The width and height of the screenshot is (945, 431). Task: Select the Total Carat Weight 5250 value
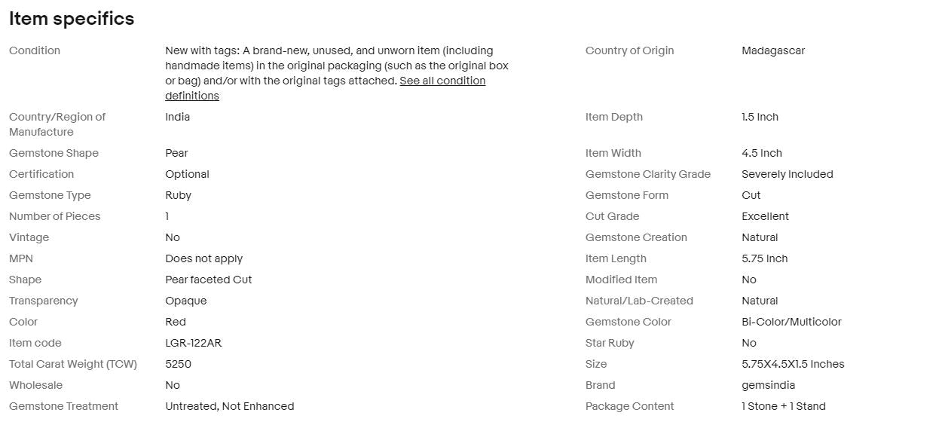click(179, 364)
